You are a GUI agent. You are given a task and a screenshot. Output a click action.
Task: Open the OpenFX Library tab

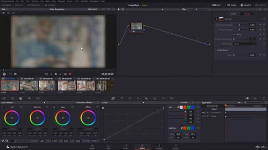pyautogui.click(x=233, y=14)
